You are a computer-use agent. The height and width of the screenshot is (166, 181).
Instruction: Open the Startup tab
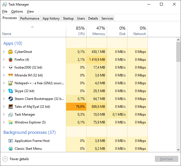[x=68, y=18]
